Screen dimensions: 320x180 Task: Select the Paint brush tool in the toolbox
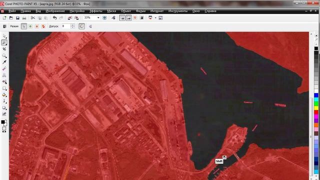coord(4,101)
